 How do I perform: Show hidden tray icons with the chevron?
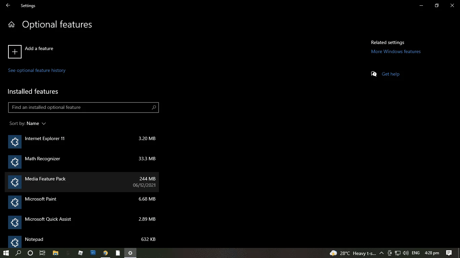pyautogui.click(x=382, y=253)
